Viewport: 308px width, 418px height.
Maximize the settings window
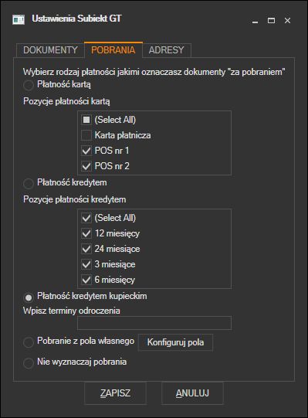271,21
